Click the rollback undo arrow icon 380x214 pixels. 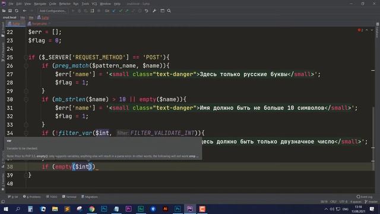click(x=147, y=11)
